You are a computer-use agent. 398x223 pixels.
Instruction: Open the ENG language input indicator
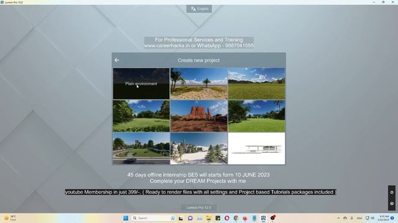click(359, 218)
